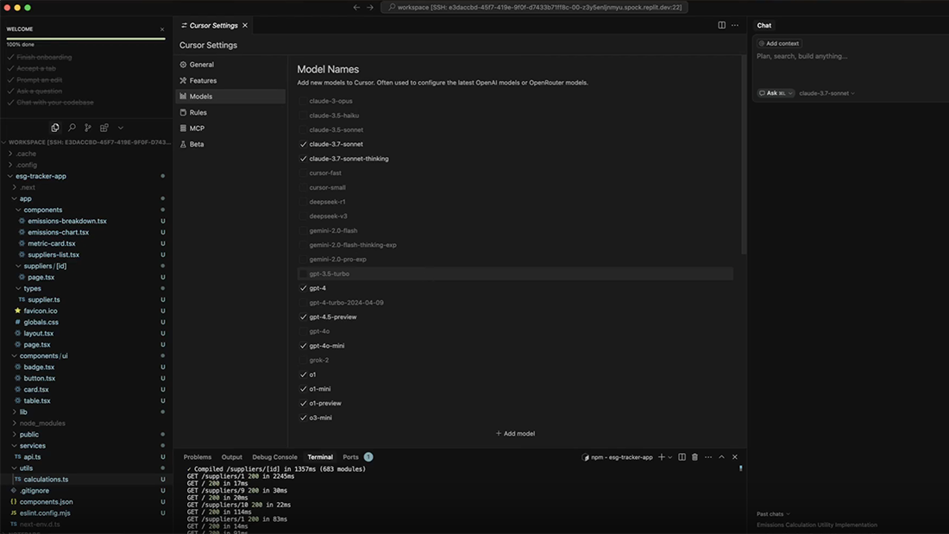Disable the gpt-4.5-preview model
This screenshot has height=534, width=949.
(303, 317)
